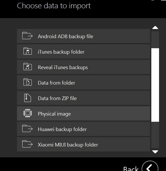The image size is (166, 171).
Task: Click the Reveal iTunes backups music folder icon
Action: click(x=28, y=67)
